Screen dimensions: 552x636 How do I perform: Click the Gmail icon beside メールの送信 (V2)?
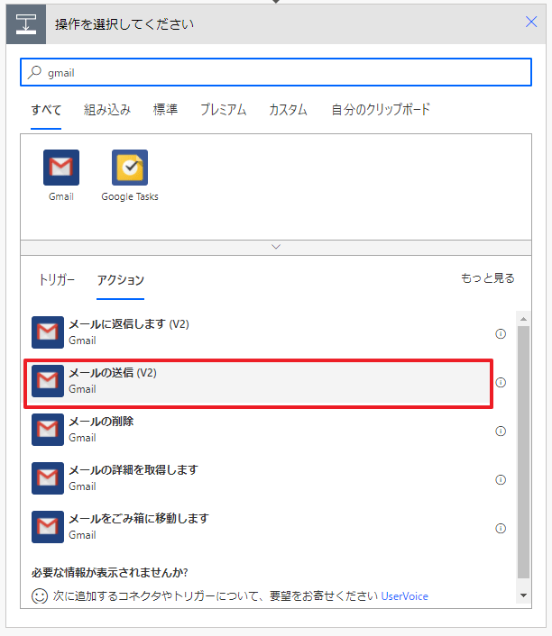pos(48,381)
